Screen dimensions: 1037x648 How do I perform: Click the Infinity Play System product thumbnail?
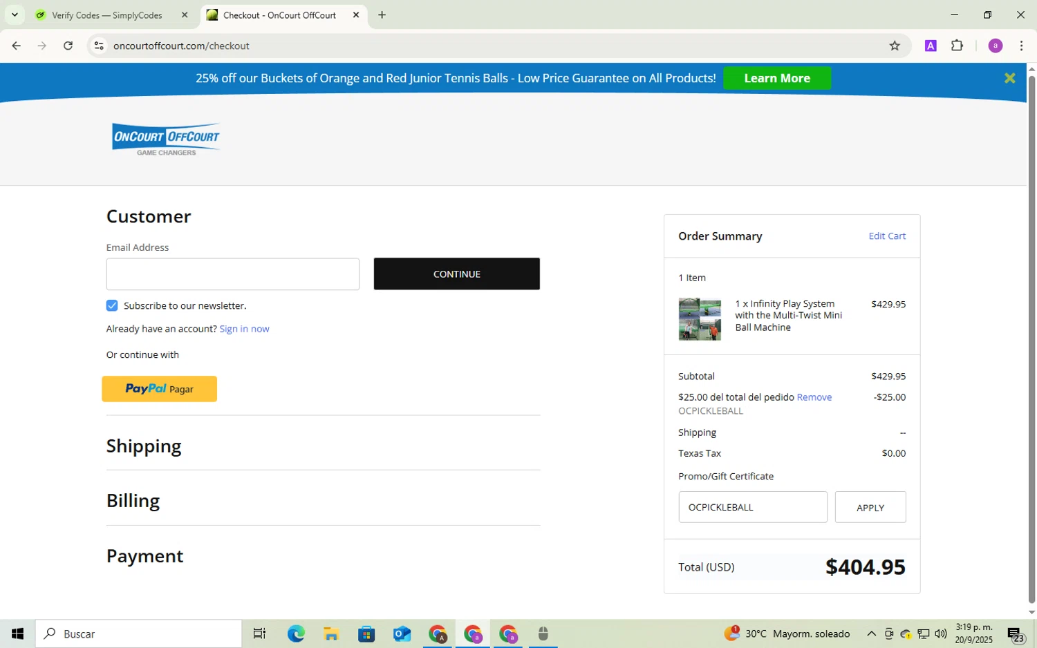click(700, 319)
